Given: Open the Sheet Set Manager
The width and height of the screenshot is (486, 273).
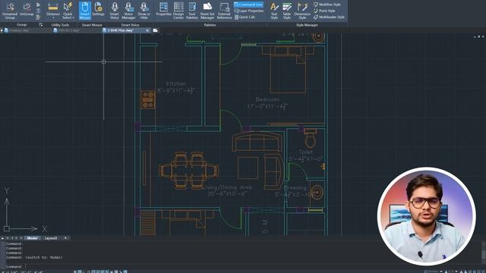Looking at the screenshot, I should tap(207, 11).
